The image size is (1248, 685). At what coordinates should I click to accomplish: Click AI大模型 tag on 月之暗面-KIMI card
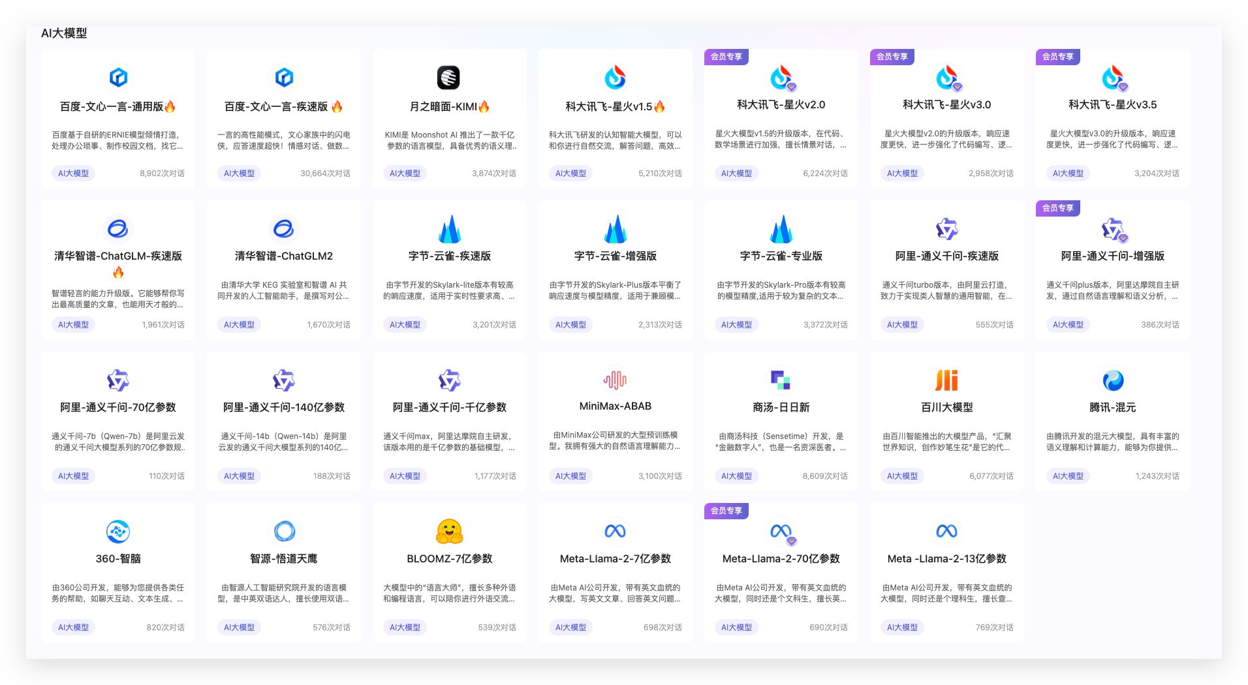point(405,174)
